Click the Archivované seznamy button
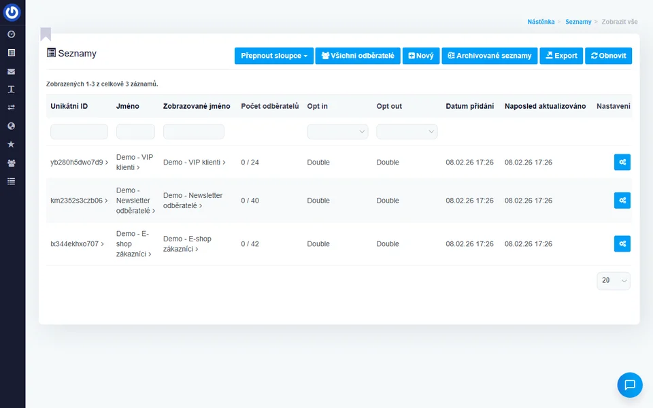The width and height of the screenshot is (653, 408). coord(489,56)
